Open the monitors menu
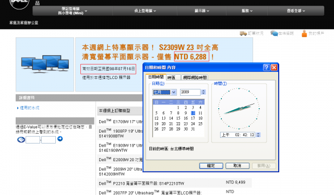The image size is (334, 195). pyautogui.click(x=201, y=10)
